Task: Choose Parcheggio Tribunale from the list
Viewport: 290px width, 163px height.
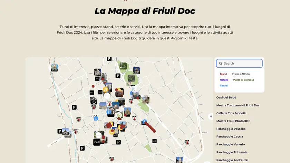Action: (232, 152)
